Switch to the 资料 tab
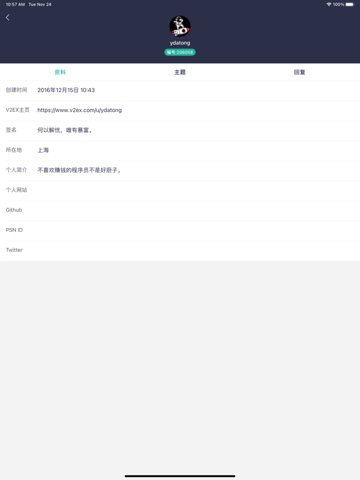The image size is (360, 480). (60, 72)
